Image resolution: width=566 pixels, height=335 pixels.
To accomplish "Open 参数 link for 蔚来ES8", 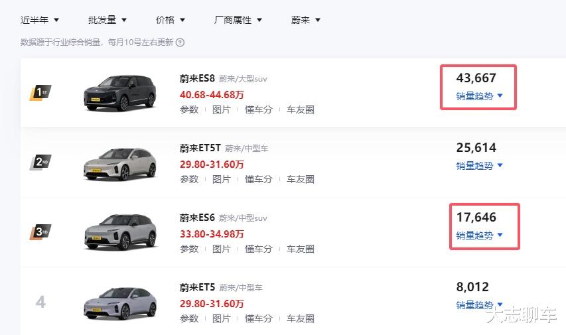I will [x=189, y=109].
